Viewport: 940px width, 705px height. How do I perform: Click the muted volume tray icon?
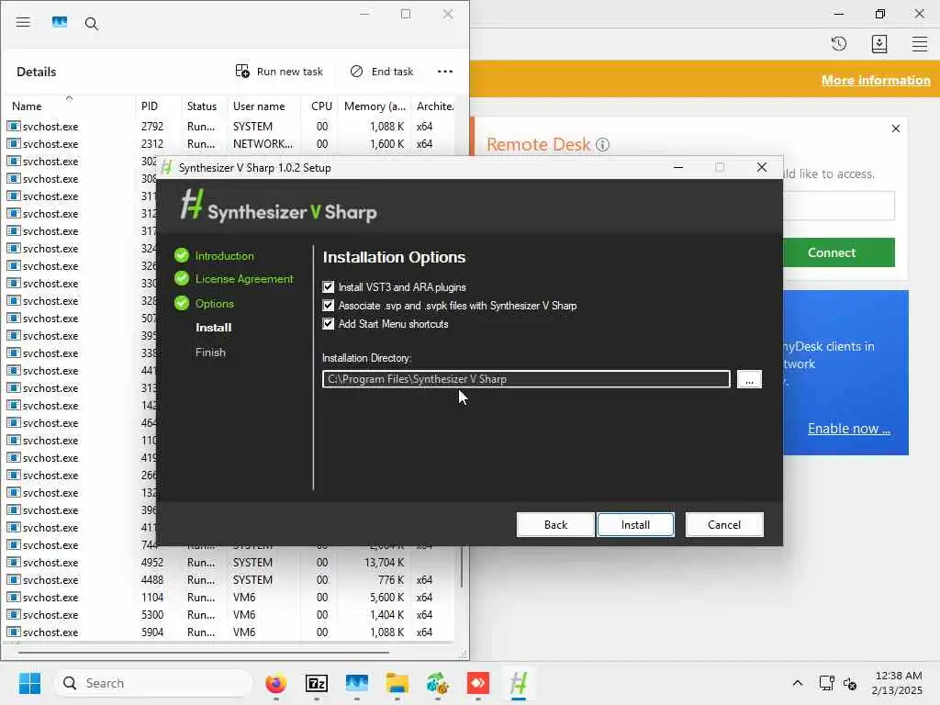[x=849, y=683]
